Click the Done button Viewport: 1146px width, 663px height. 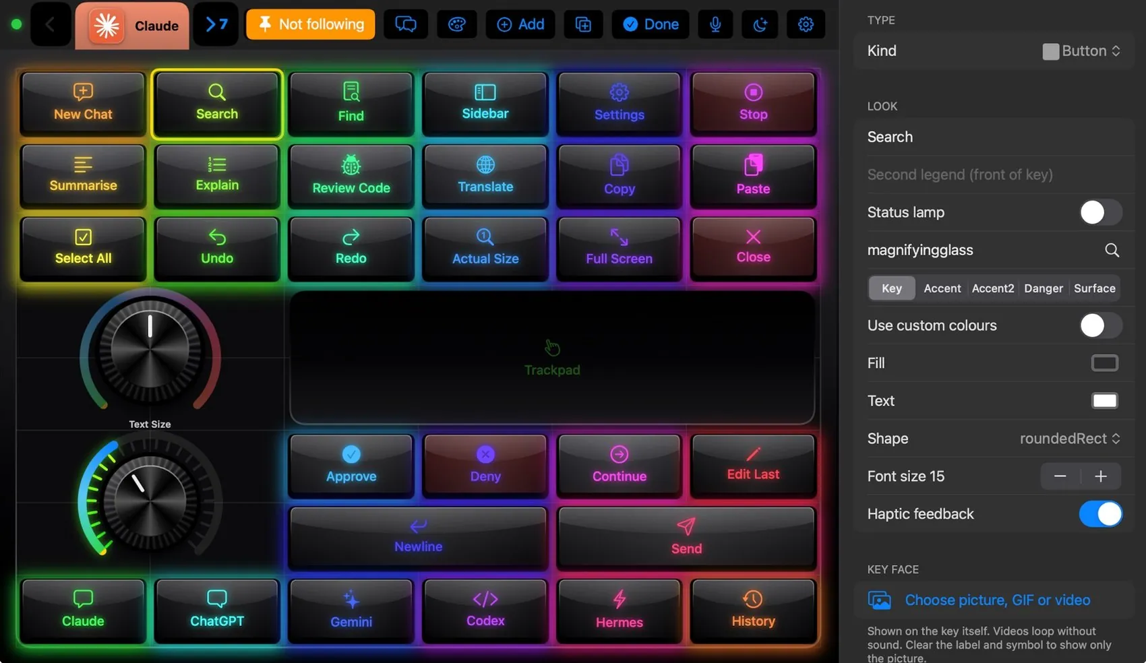[651, 24]
